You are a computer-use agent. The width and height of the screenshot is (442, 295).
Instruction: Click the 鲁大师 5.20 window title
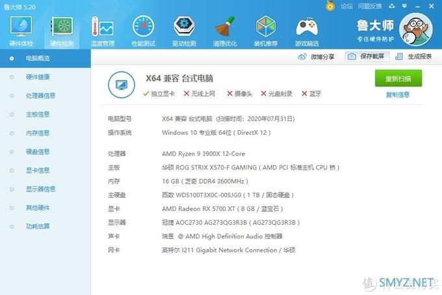coord(19,7)
